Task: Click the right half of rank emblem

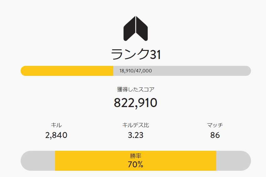Action: pos(142,29)
